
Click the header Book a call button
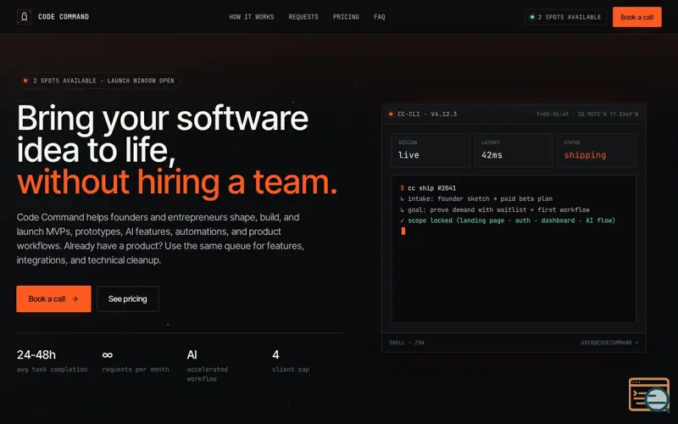pyautogui.click(x=637, y=17)
